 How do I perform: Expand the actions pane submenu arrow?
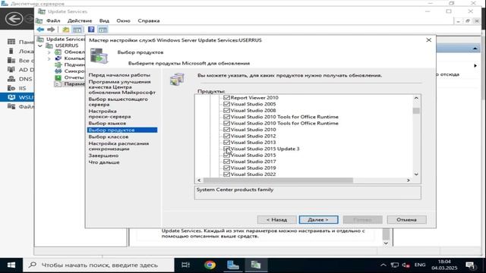pos(475,66)
